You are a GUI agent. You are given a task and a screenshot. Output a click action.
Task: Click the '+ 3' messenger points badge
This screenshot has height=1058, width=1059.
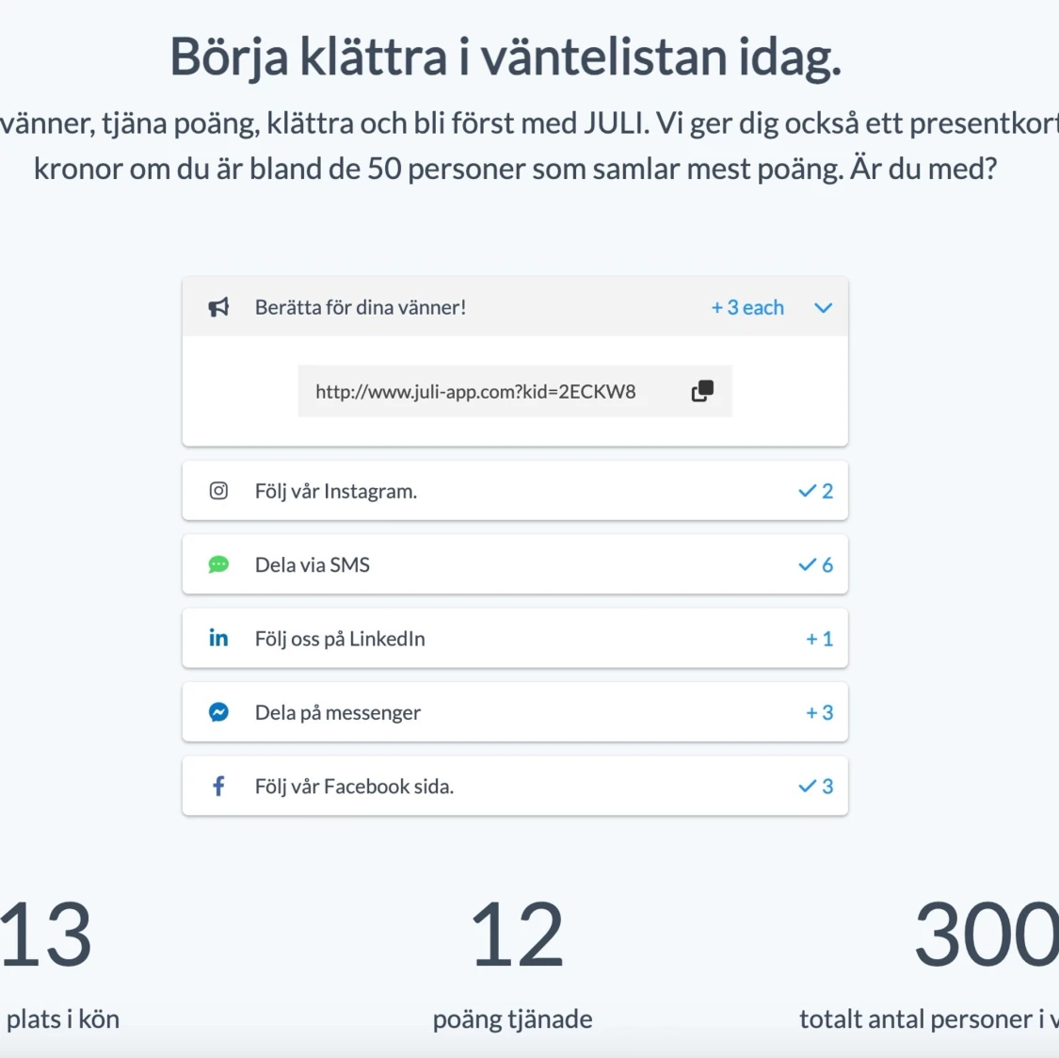819,712
